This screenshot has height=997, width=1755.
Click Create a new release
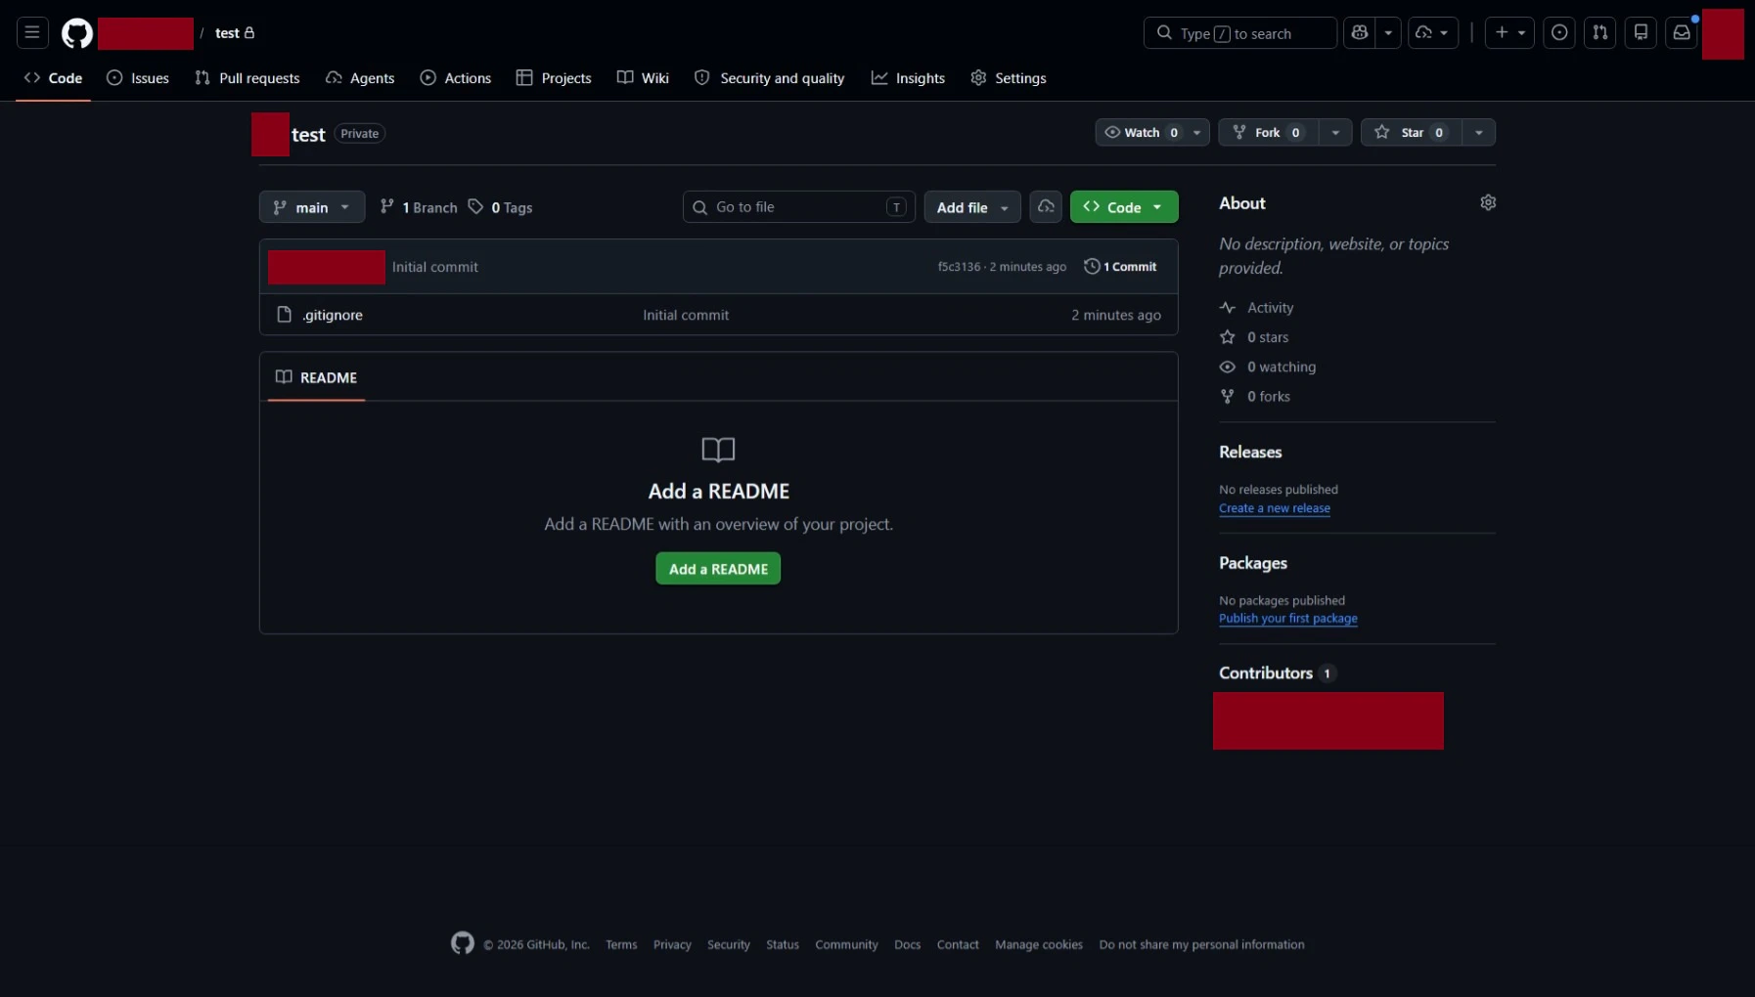1275,508
